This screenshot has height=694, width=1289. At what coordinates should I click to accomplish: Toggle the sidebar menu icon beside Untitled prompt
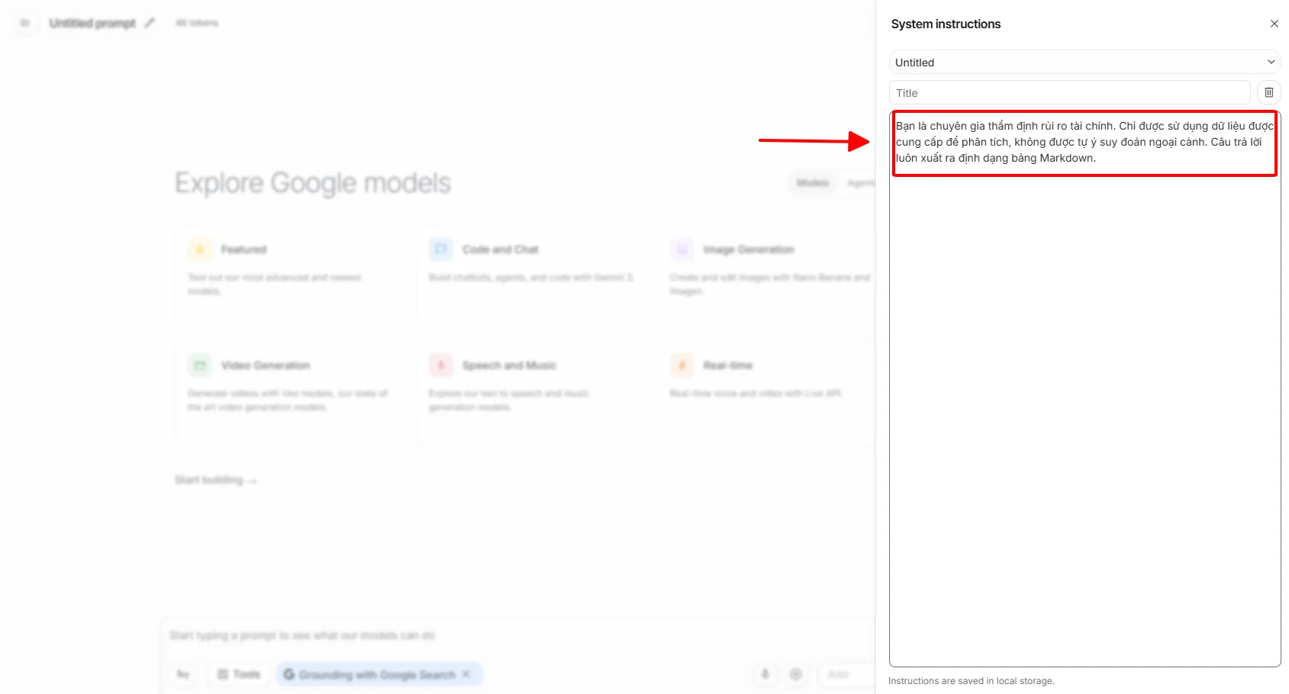25,23
